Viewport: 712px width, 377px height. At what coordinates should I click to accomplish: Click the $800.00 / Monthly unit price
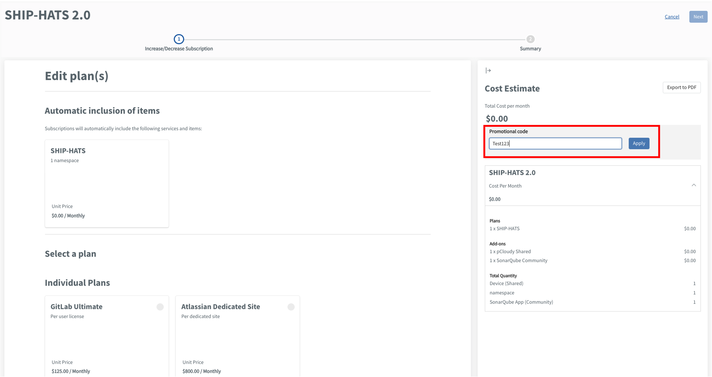click(x=201, y=371)
